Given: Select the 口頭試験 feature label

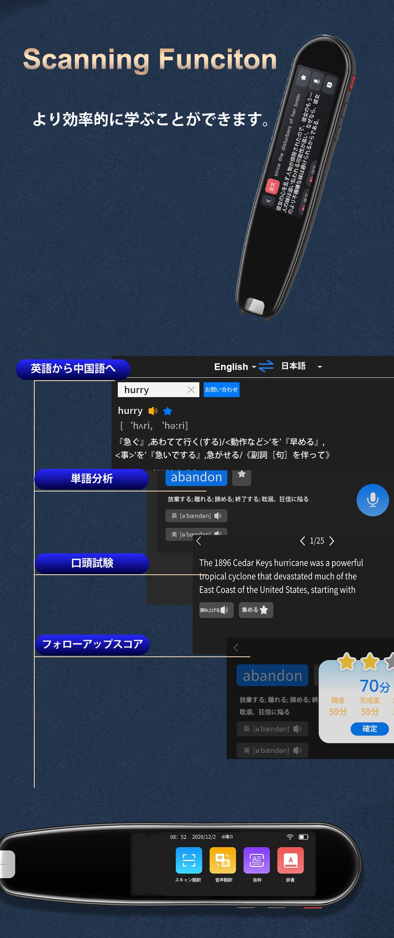Looking at the screenshot, I should 92,563.
